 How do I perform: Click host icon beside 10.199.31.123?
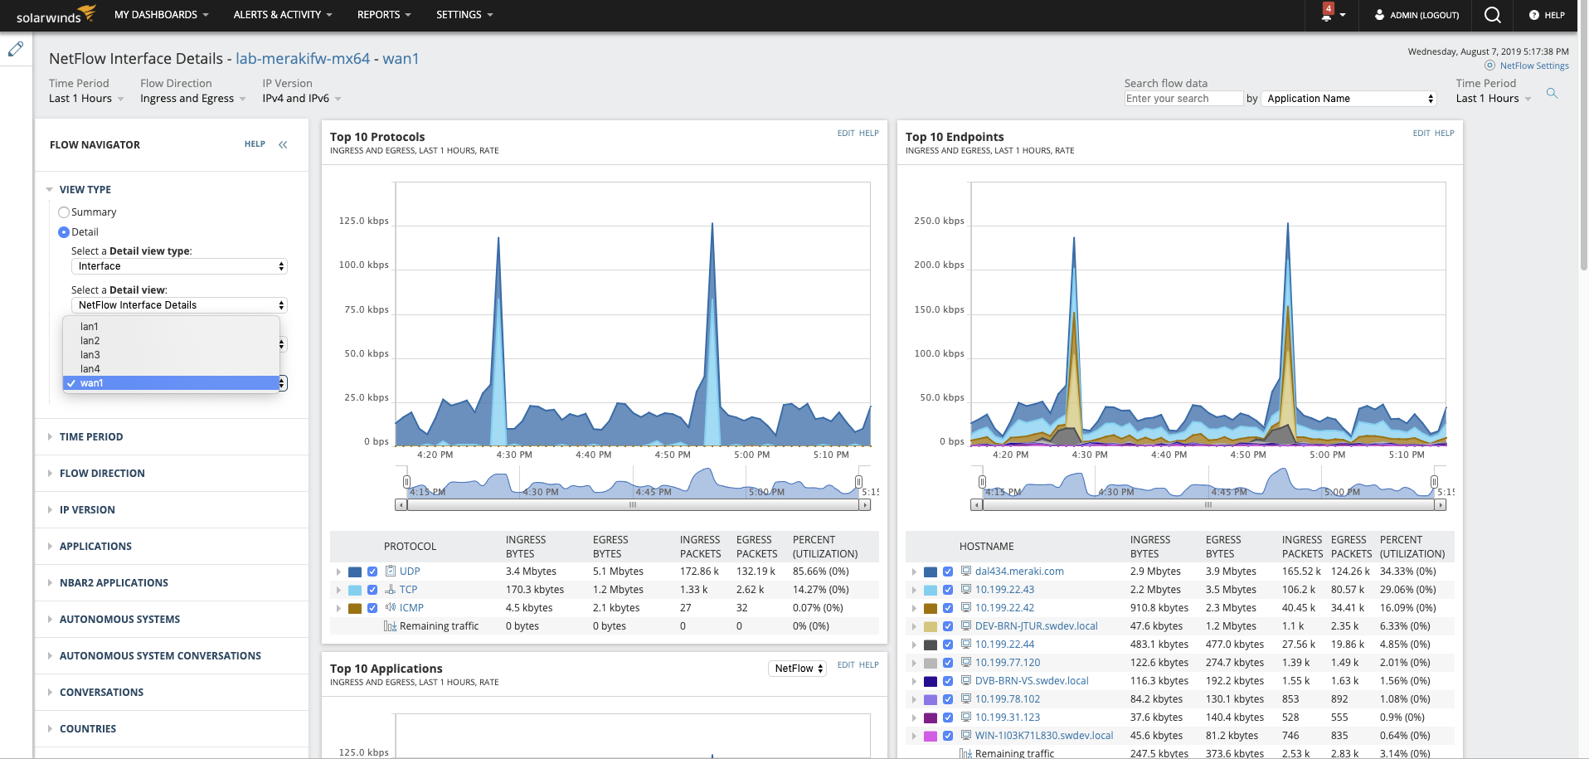pos(966,717)
